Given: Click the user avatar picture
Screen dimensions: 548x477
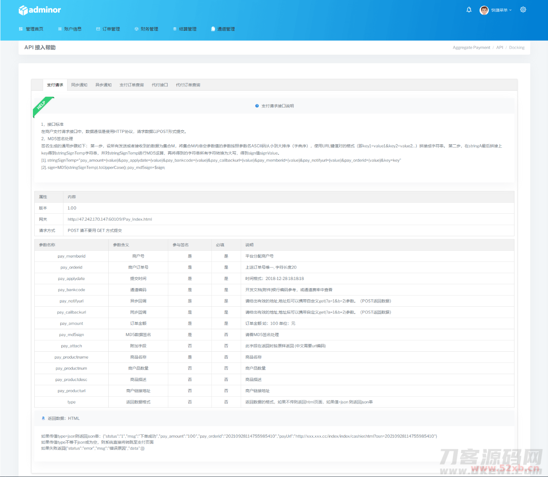Looking at the screenshot, I should pyautogui.click(x=484, y=10).
